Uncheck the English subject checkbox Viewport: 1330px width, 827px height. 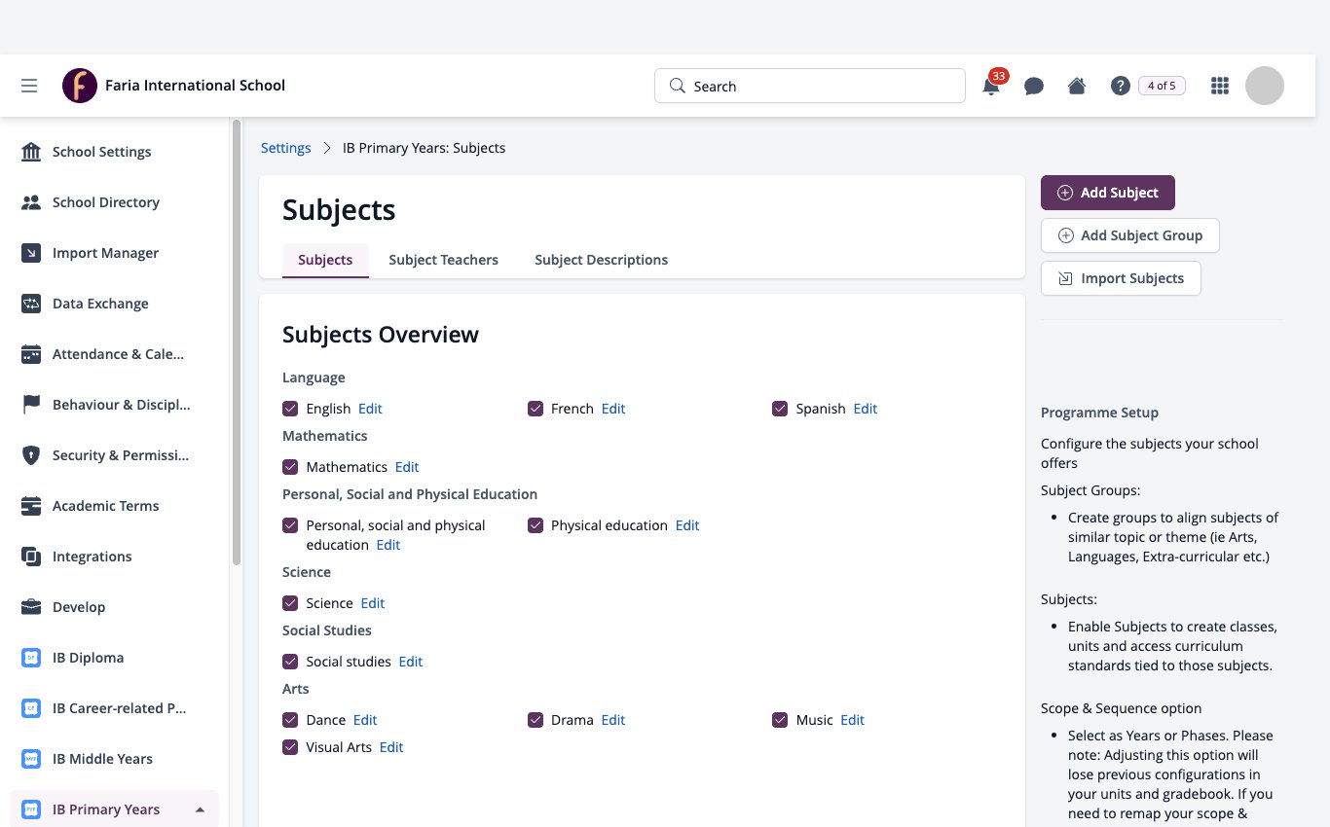coord(290,409)
